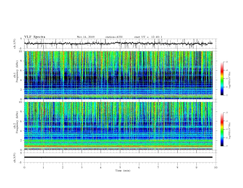
Task: Click the "-7" tick on ch.2 color bar
Action: (x=226, y=146)
